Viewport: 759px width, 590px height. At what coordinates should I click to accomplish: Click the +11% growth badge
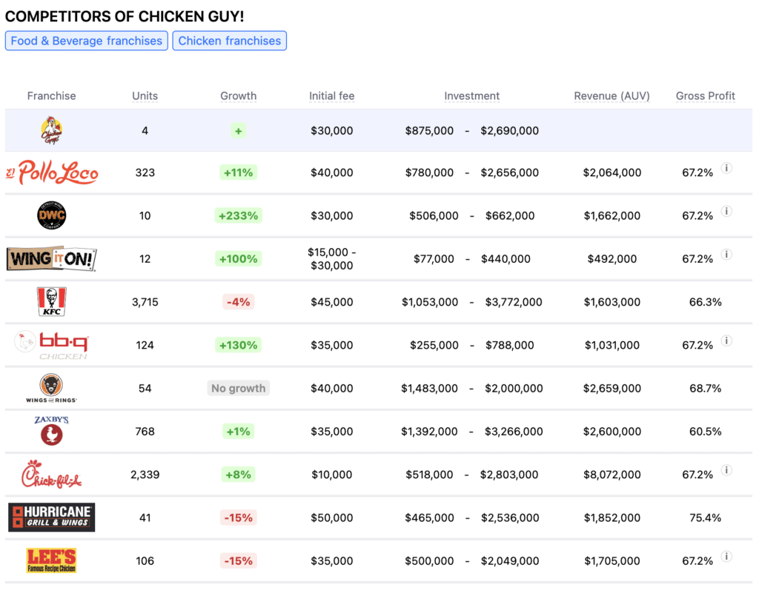click(238, 172)
